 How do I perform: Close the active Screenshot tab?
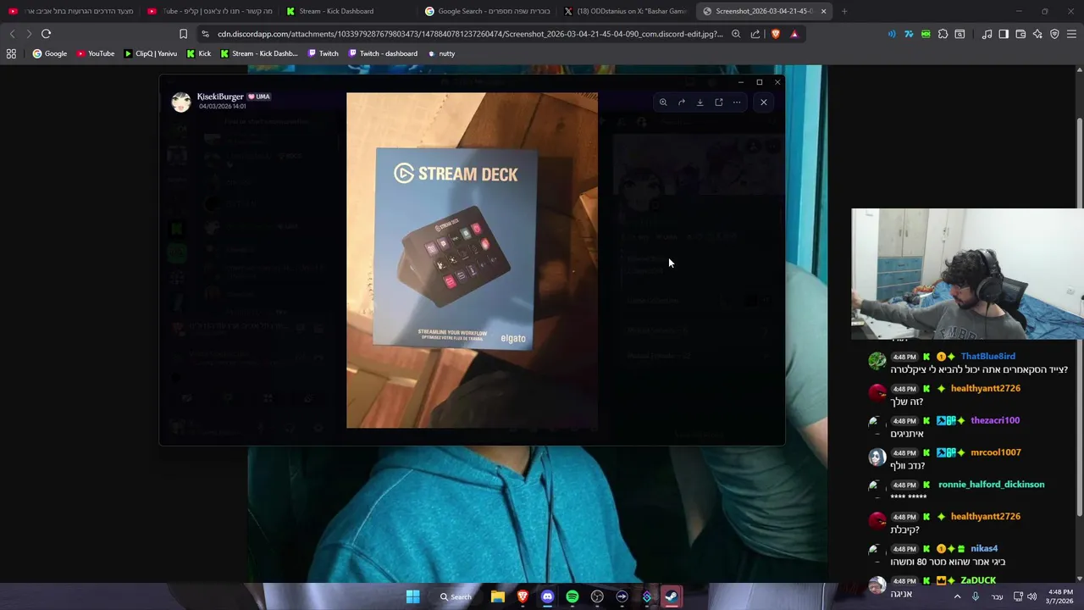[x=823, y=11]
